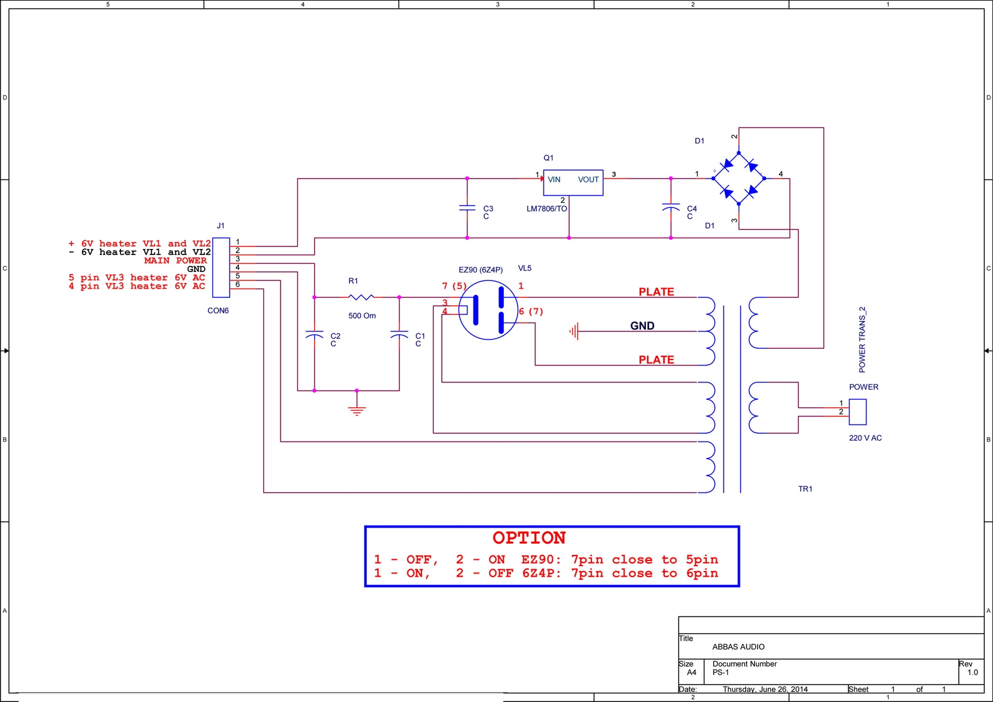Click the ground symbol below C2 and C1
993x702 pixels.
click(357, 410)
